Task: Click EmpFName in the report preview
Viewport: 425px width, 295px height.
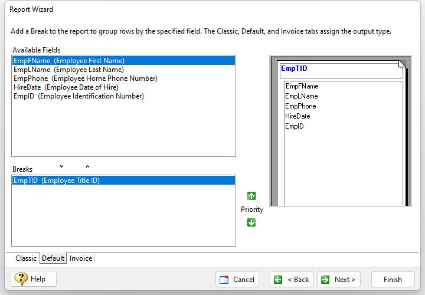Action: tap(302, 86)
